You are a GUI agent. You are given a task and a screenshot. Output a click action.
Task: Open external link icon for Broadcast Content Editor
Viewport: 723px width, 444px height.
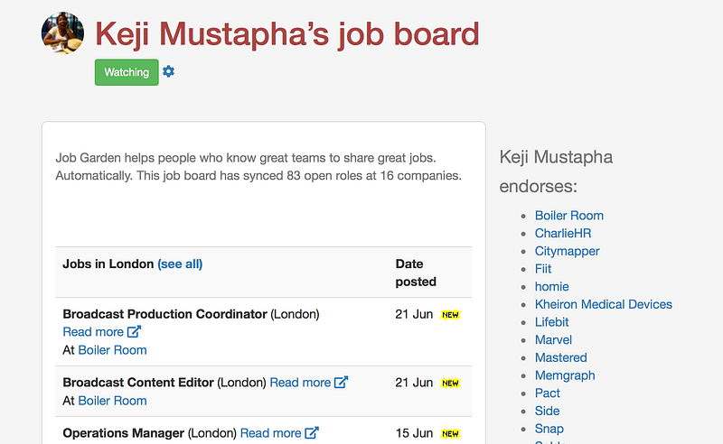coord(342,383)
